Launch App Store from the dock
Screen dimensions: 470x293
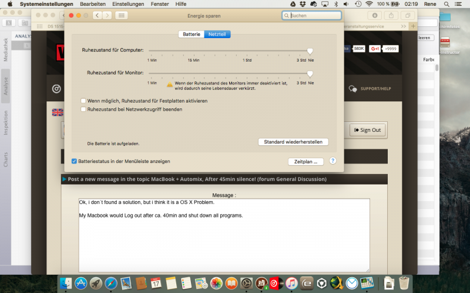(81, 283)
